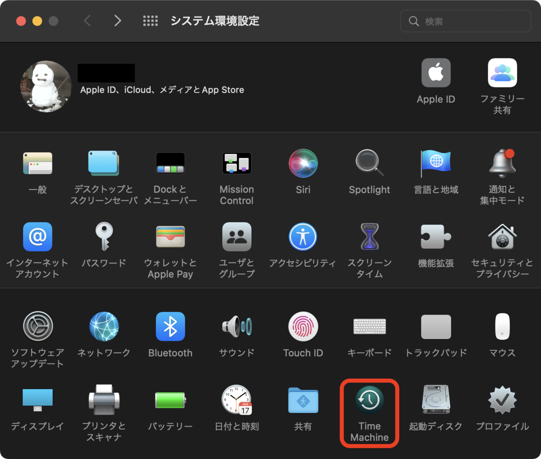
Task: Open the 一般 (General) preferences
Action: pos(37,164)
